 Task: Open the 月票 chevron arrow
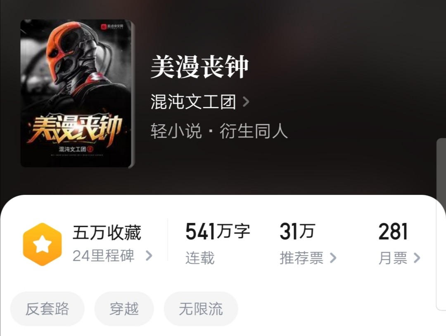(x=417, y=258)
